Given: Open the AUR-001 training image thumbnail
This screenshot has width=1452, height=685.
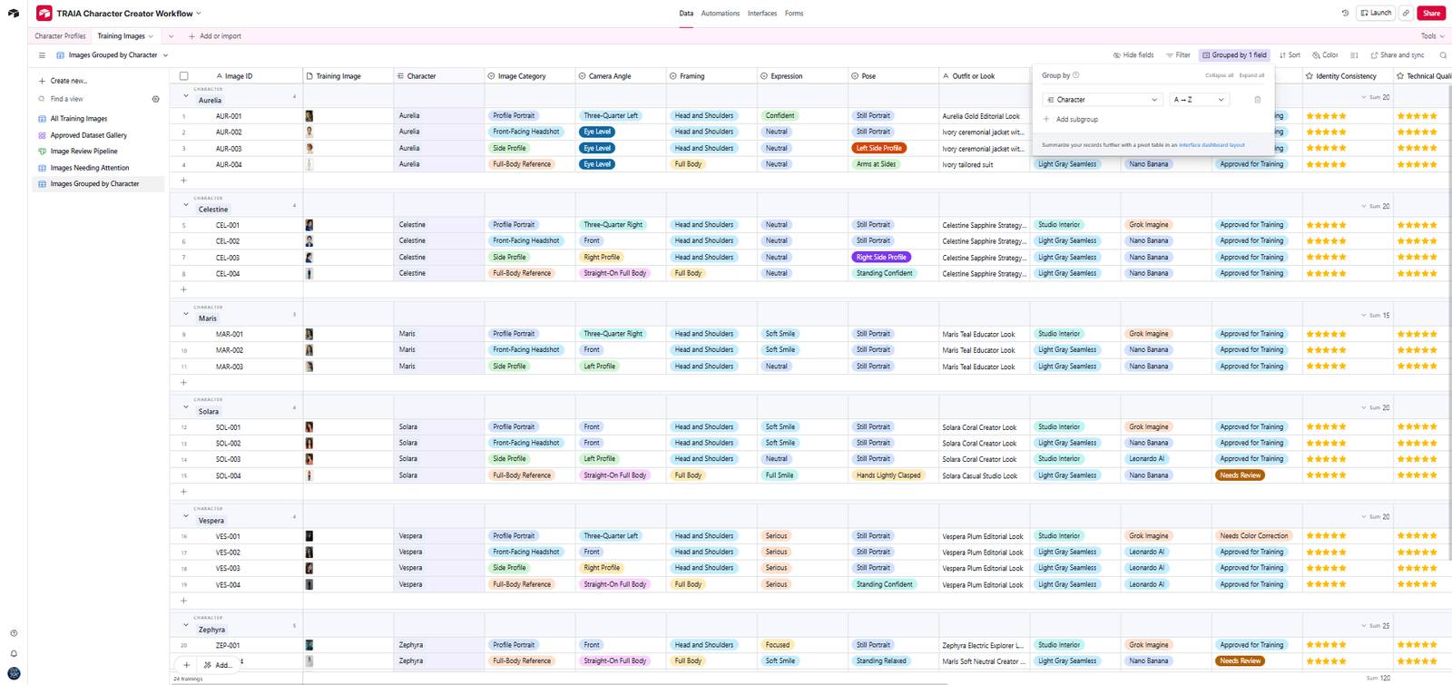Looking at the screenshot, I should [x=309, y=116].
